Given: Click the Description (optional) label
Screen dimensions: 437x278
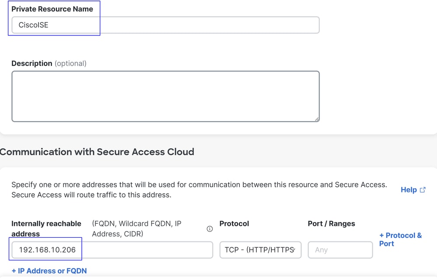Looking at the screenshot, I should coord(49,63).
